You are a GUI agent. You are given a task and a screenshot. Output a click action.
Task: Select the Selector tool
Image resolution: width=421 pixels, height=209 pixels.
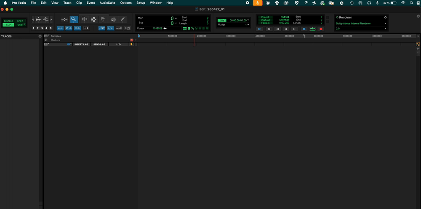coord(93,19)
